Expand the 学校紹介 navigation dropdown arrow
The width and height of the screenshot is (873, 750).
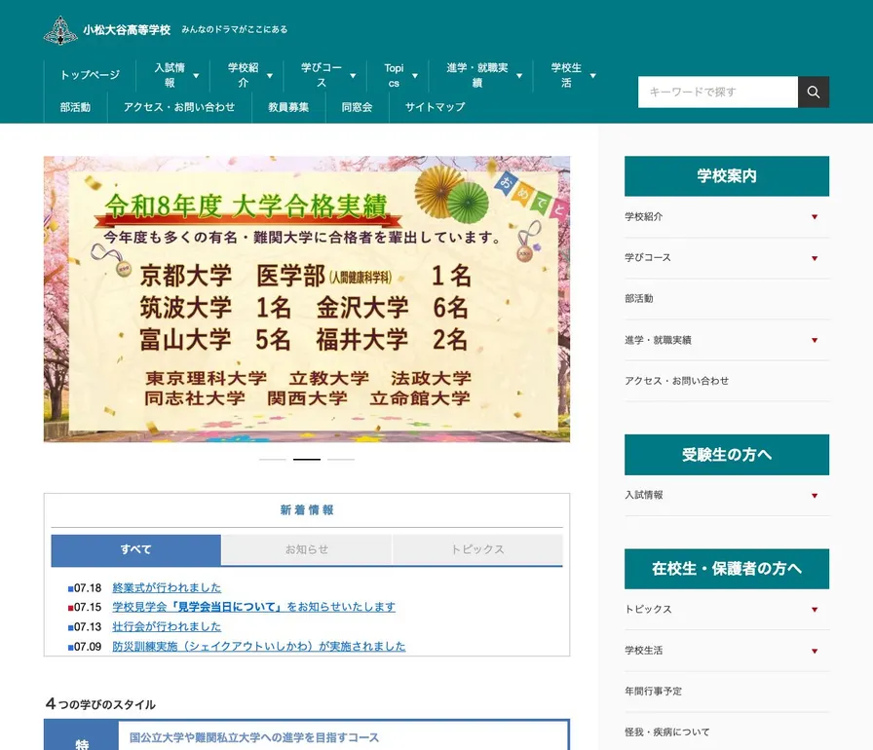[x=270, y=76]
